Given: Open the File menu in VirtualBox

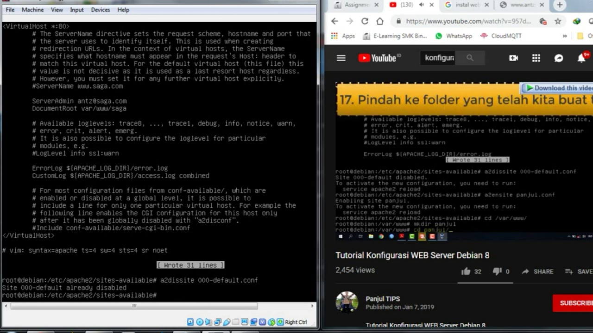Looking at the screenshot, I should [x=10, y=10].
